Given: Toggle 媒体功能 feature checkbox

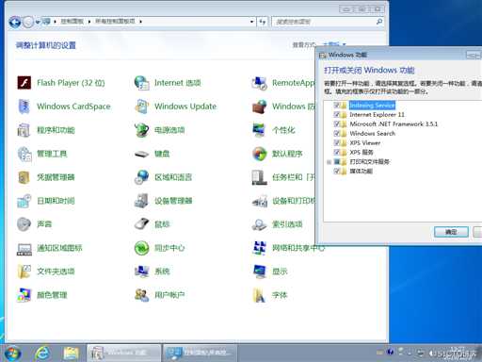Looking at the screenshot, I should pos(337,171).
